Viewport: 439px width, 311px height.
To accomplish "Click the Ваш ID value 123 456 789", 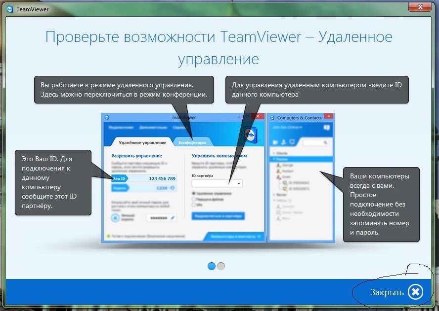I will 162,178.
